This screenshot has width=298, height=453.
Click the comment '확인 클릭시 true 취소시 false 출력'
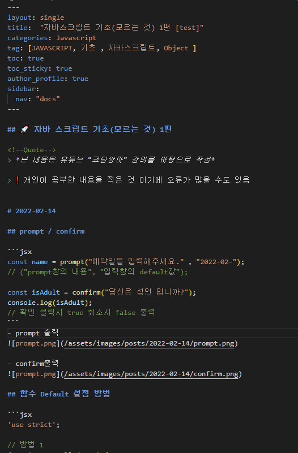click(x=81, y=313)
